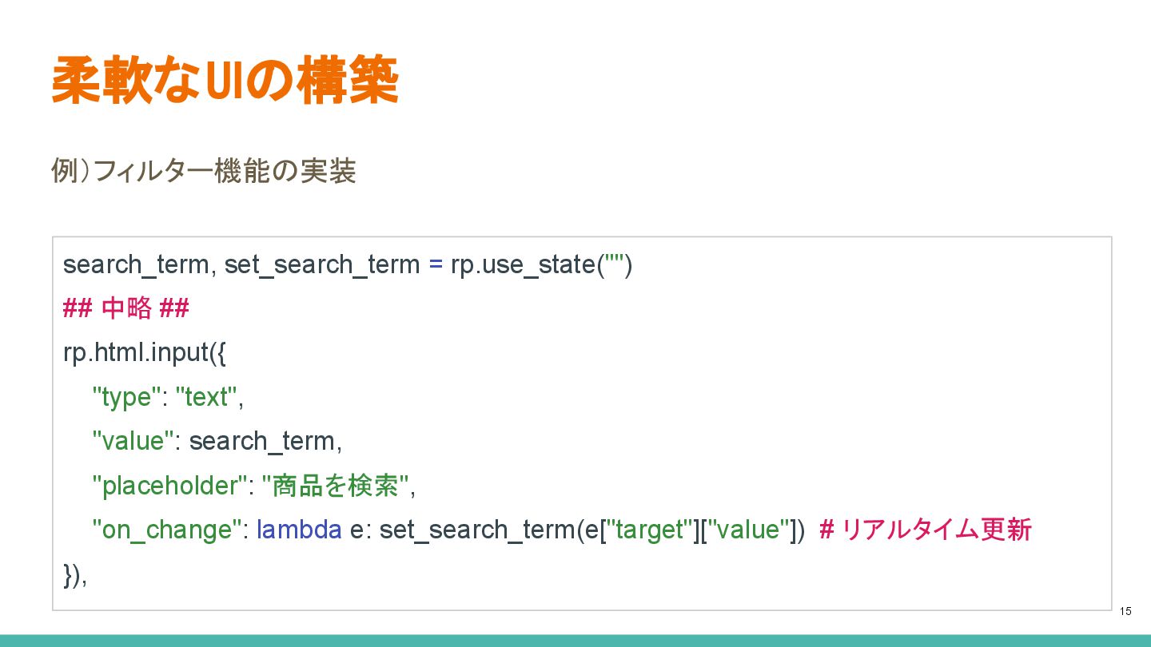Image resolution: width=1151 pixels, height=647 pixels.
Task: Click the "on_change" key
Action: coord(167,530)
